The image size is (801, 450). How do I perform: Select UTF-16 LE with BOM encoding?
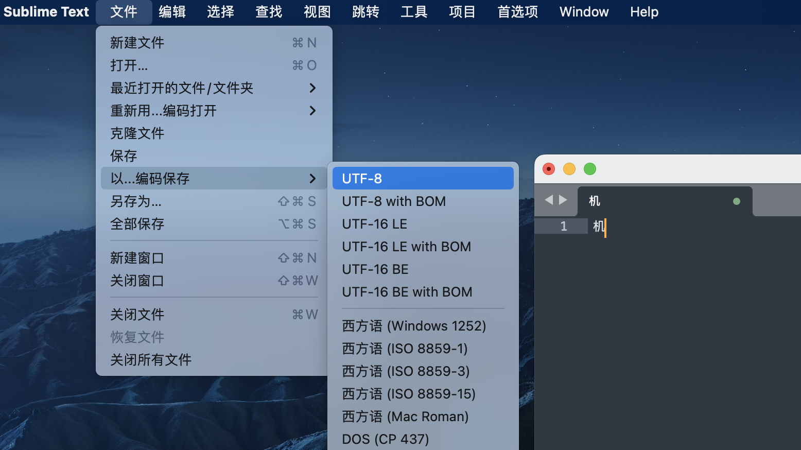[x=423, y=247]
